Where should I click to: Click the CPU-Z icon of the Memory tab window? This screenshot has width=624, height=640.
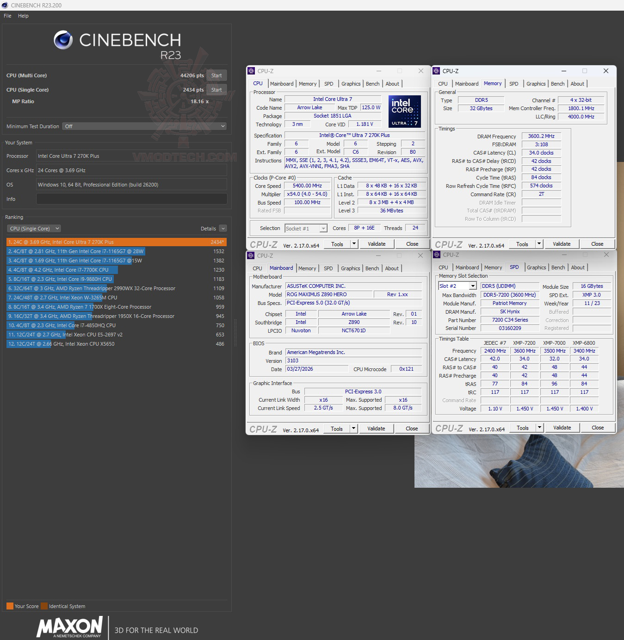click(x=436, y=71)
